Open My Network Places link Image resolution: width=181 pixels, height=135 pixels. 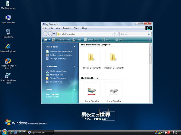(x=59, y=71)
